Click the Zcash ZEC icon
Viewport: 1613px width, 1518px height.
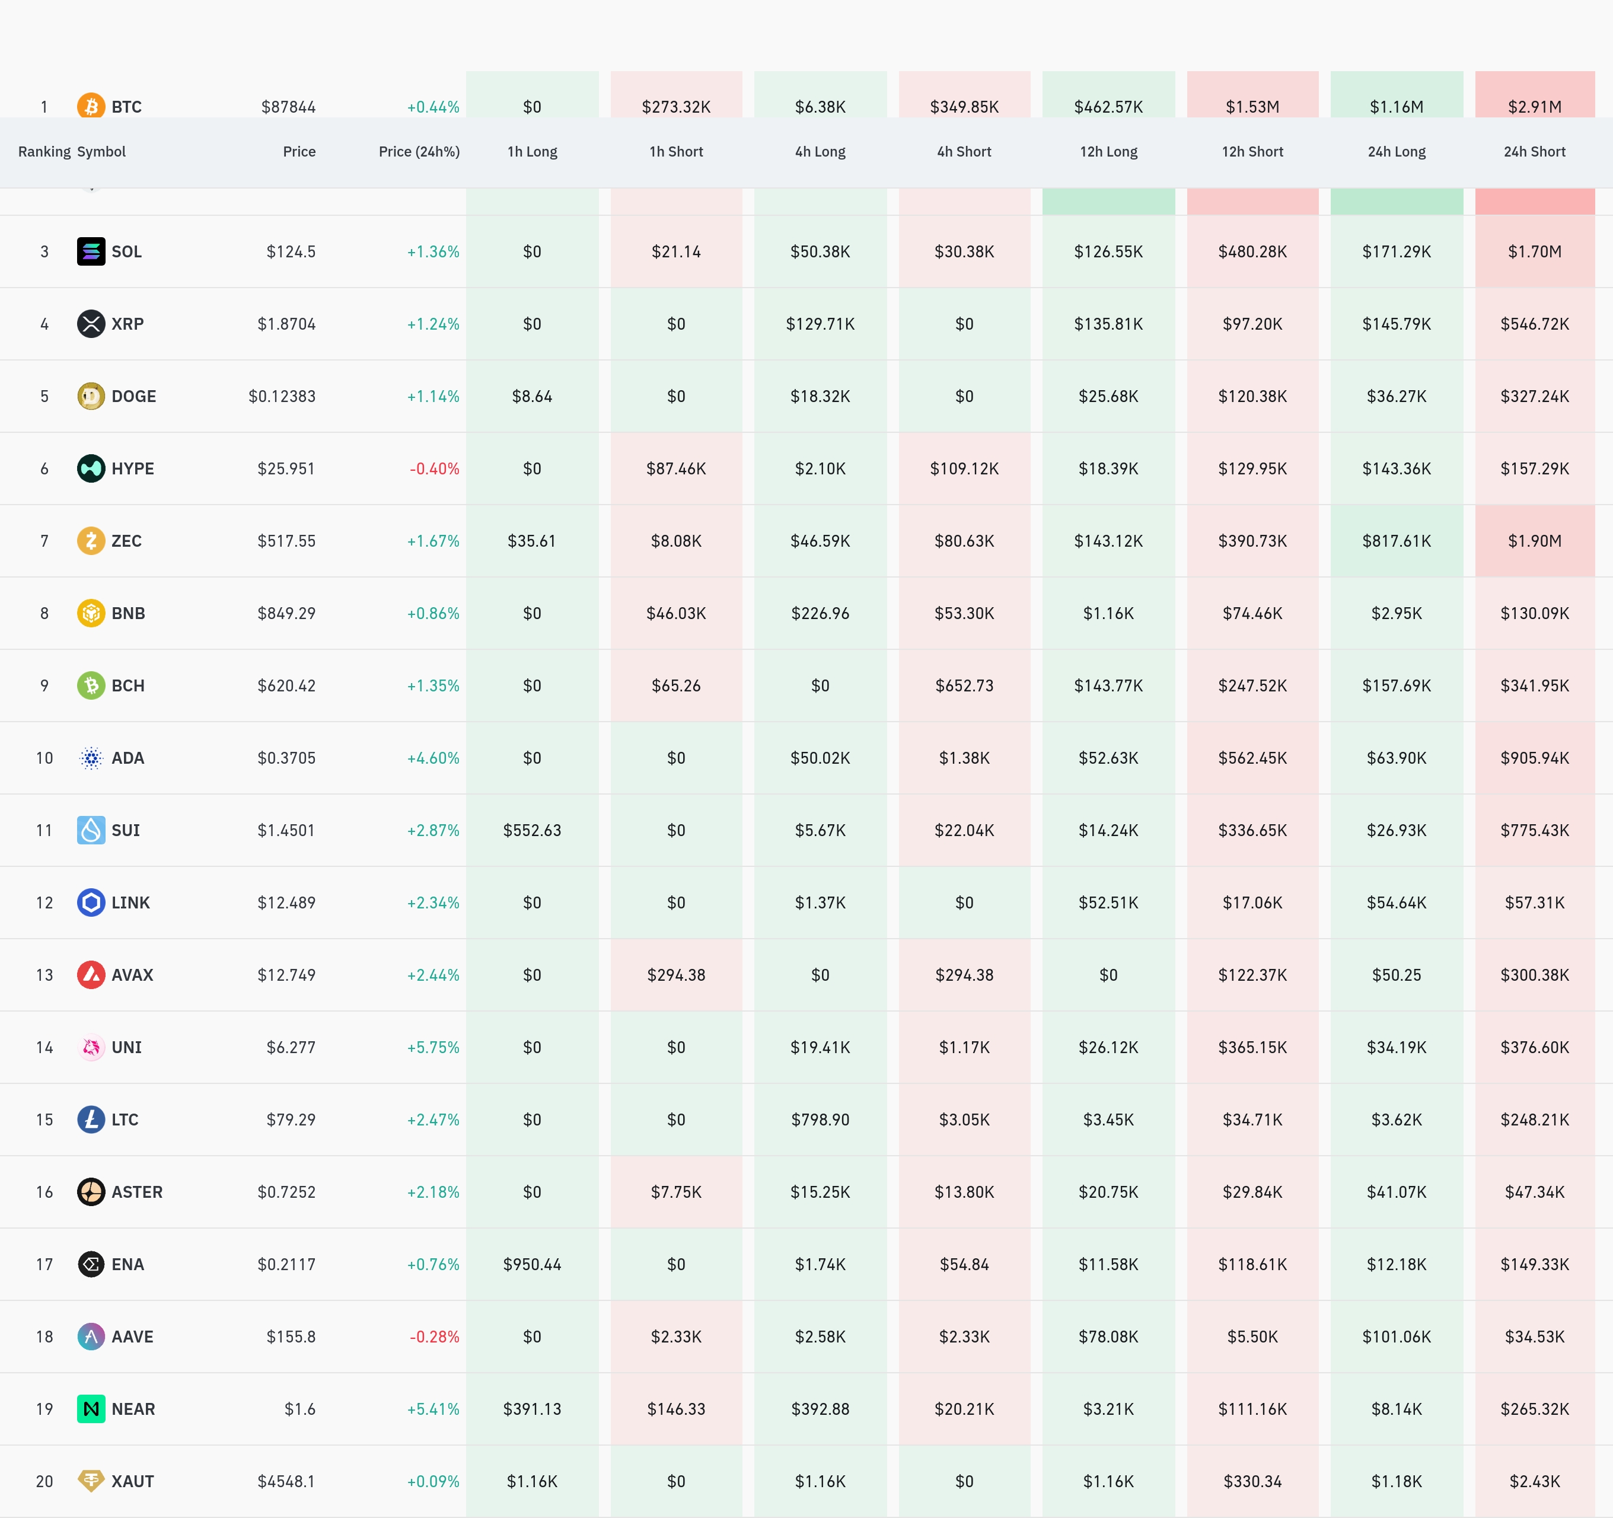[x=91, y=540]
